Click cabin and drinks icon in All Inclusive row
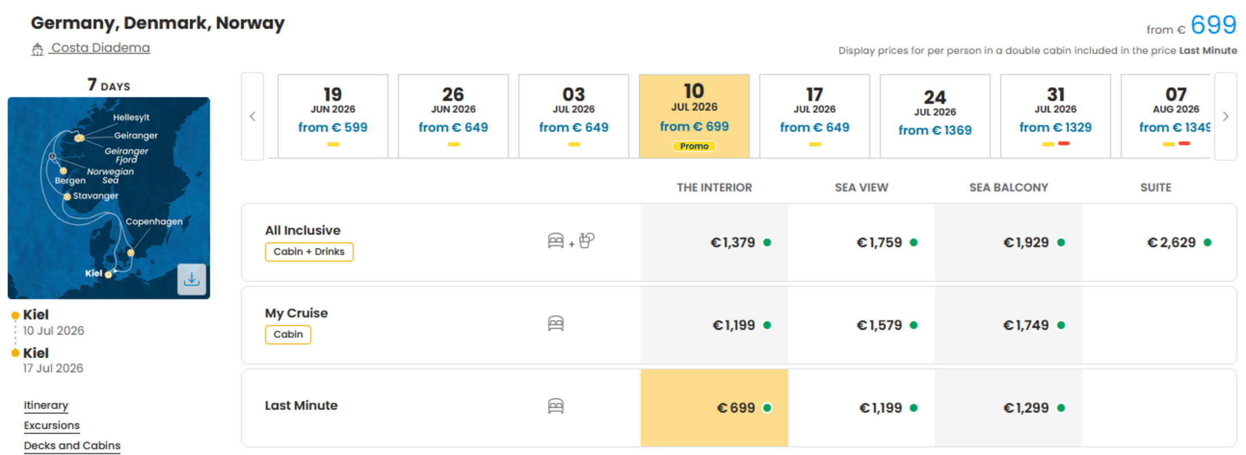The width and height of the screenshot is (1246, 455). (x=571, y=241)
